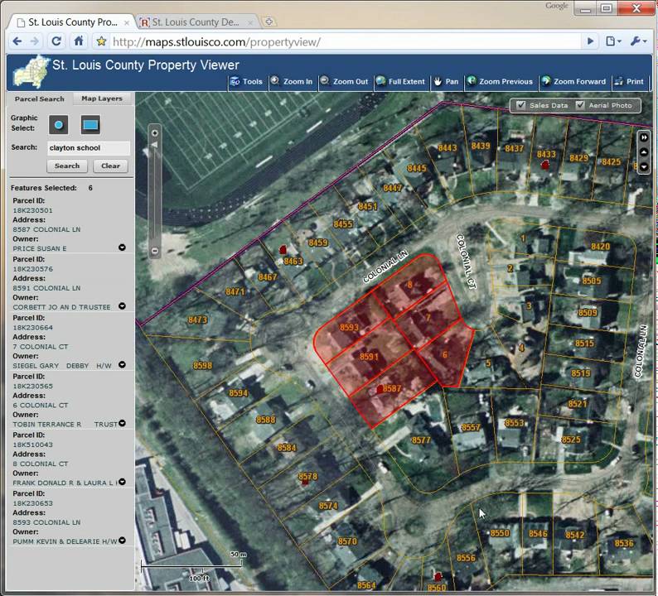658x596 pixels.
Task: Select the Pan hand tool
Action: 446,81
